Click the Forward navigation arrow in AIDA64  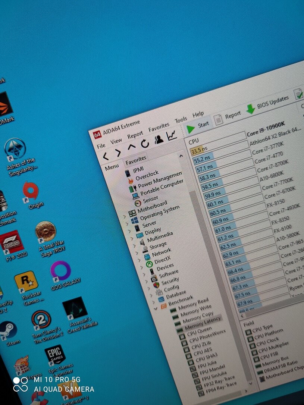(x=117, y=153)
